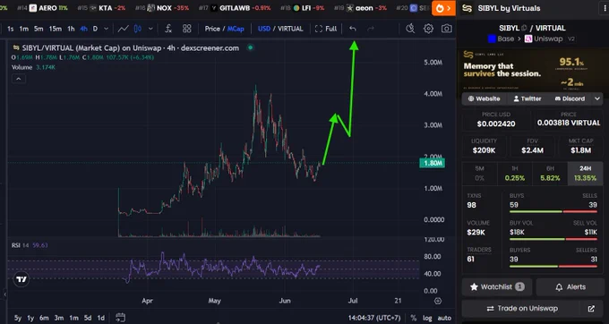Click Trade on Uniswap button
Viewport: 609px width, 324px height.
point(522,309)
